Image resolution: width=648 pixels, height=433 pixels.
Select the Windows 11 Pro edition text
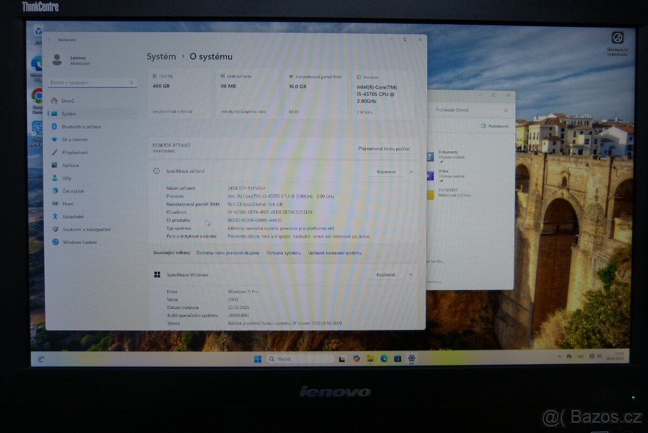click(243, 292)
